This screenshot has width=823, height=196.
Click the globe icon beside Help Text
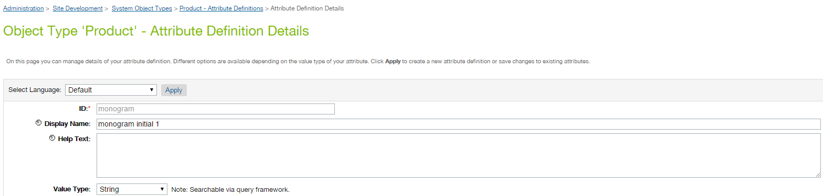[x=52, y=139]
